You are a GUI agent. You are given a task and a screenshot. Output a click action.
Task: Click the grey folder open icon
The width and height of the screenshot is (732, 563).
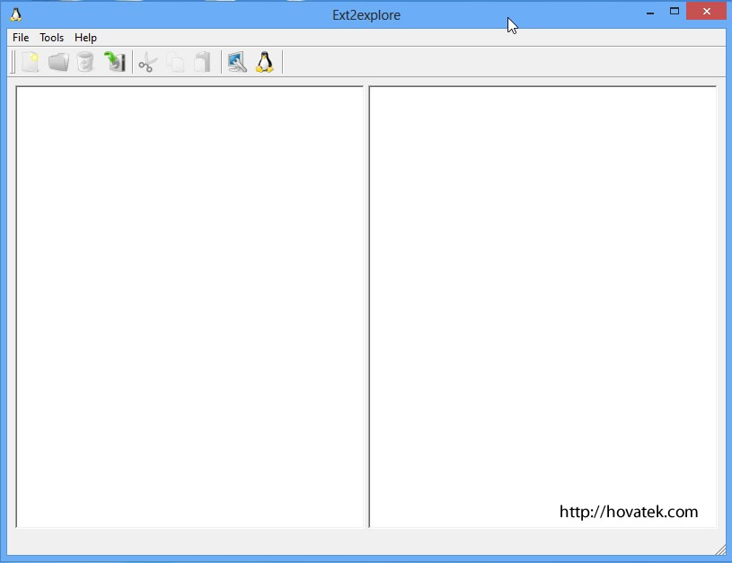pyautogui.click(x=58, y=62)
